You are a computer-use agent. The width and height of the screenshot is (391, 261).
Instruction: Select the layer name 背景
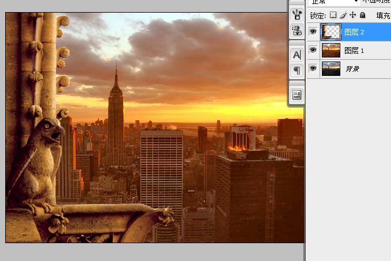pos(352,69)
